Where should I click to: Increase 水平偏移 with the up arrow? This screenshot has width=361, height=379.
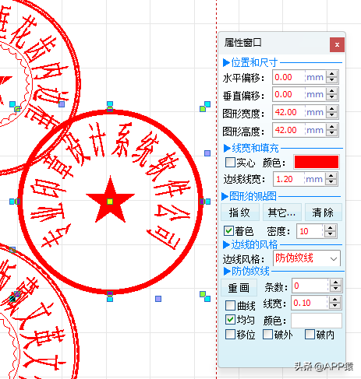click(332, 74)
